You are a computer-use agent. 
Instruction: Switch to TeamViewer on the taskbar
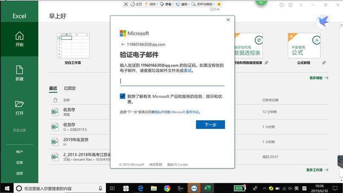pos(194,188)
